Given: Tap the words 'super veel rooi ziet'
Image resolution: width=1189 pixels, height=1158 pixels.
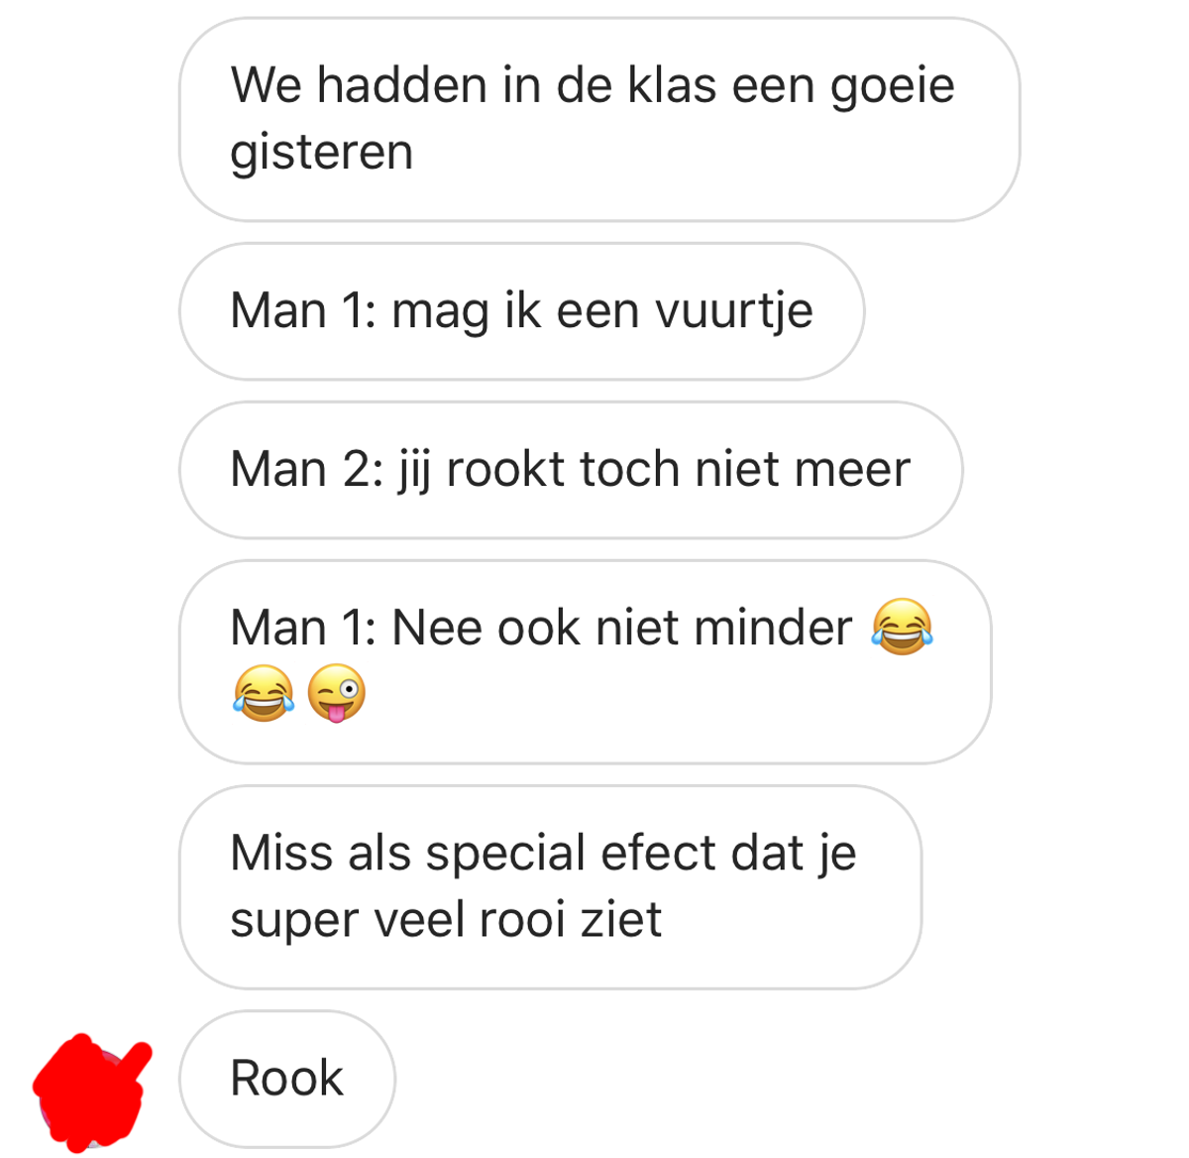Looking at the screenshot, I should [446, 920].
